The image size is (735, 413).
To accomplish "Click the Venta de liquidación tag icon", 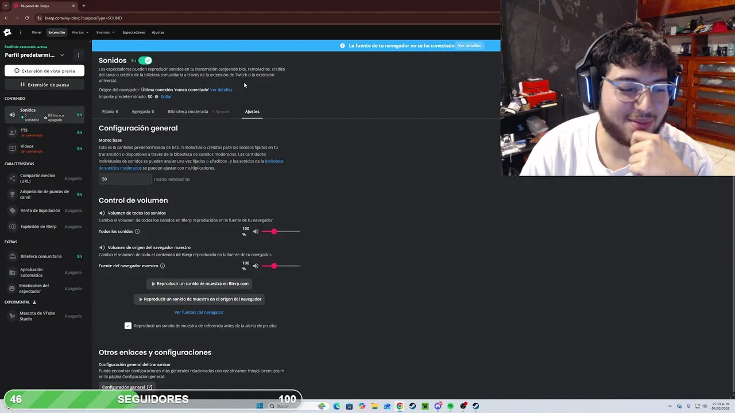I will tap(12, 211).
